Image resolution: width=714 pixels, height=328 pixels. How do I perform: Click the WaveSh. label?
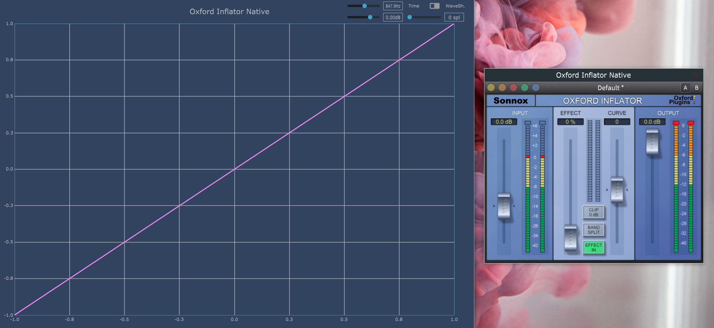tap(455, 6)
